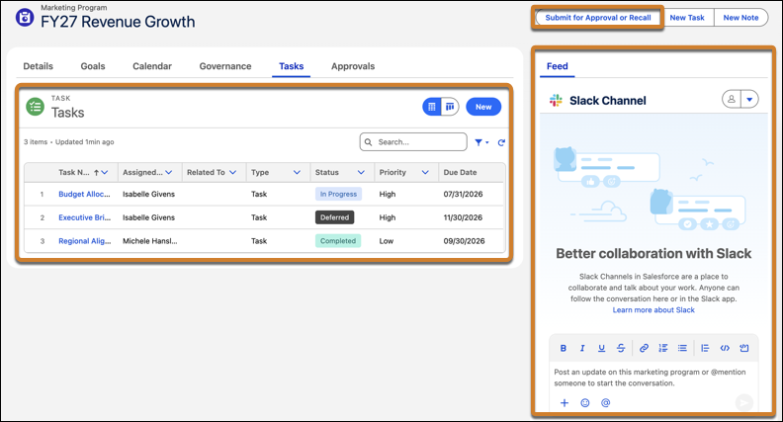
Task: Click the send message arrow
Action: (x=744, y=402)
